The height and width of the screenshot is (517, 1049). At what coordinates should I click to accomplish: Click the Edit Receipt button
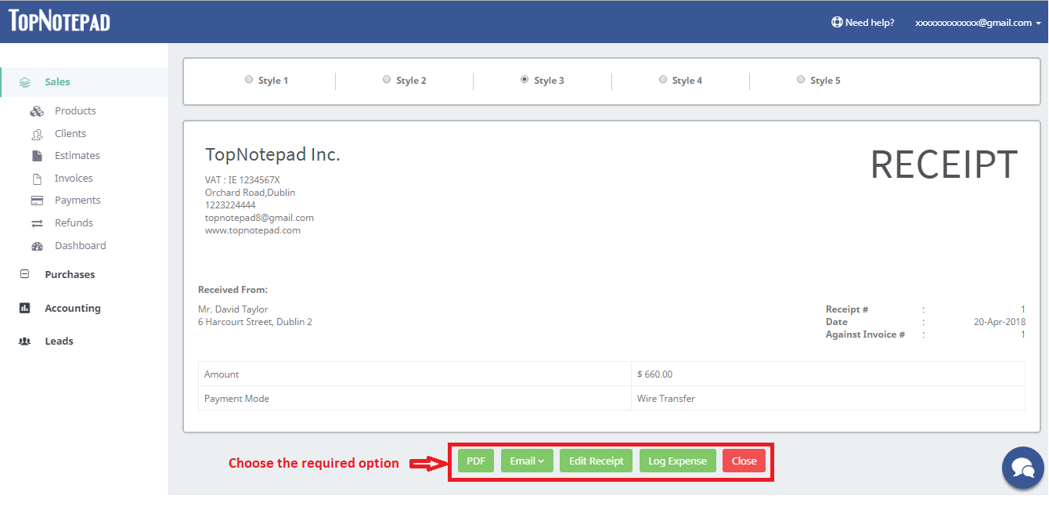(596, 461)
